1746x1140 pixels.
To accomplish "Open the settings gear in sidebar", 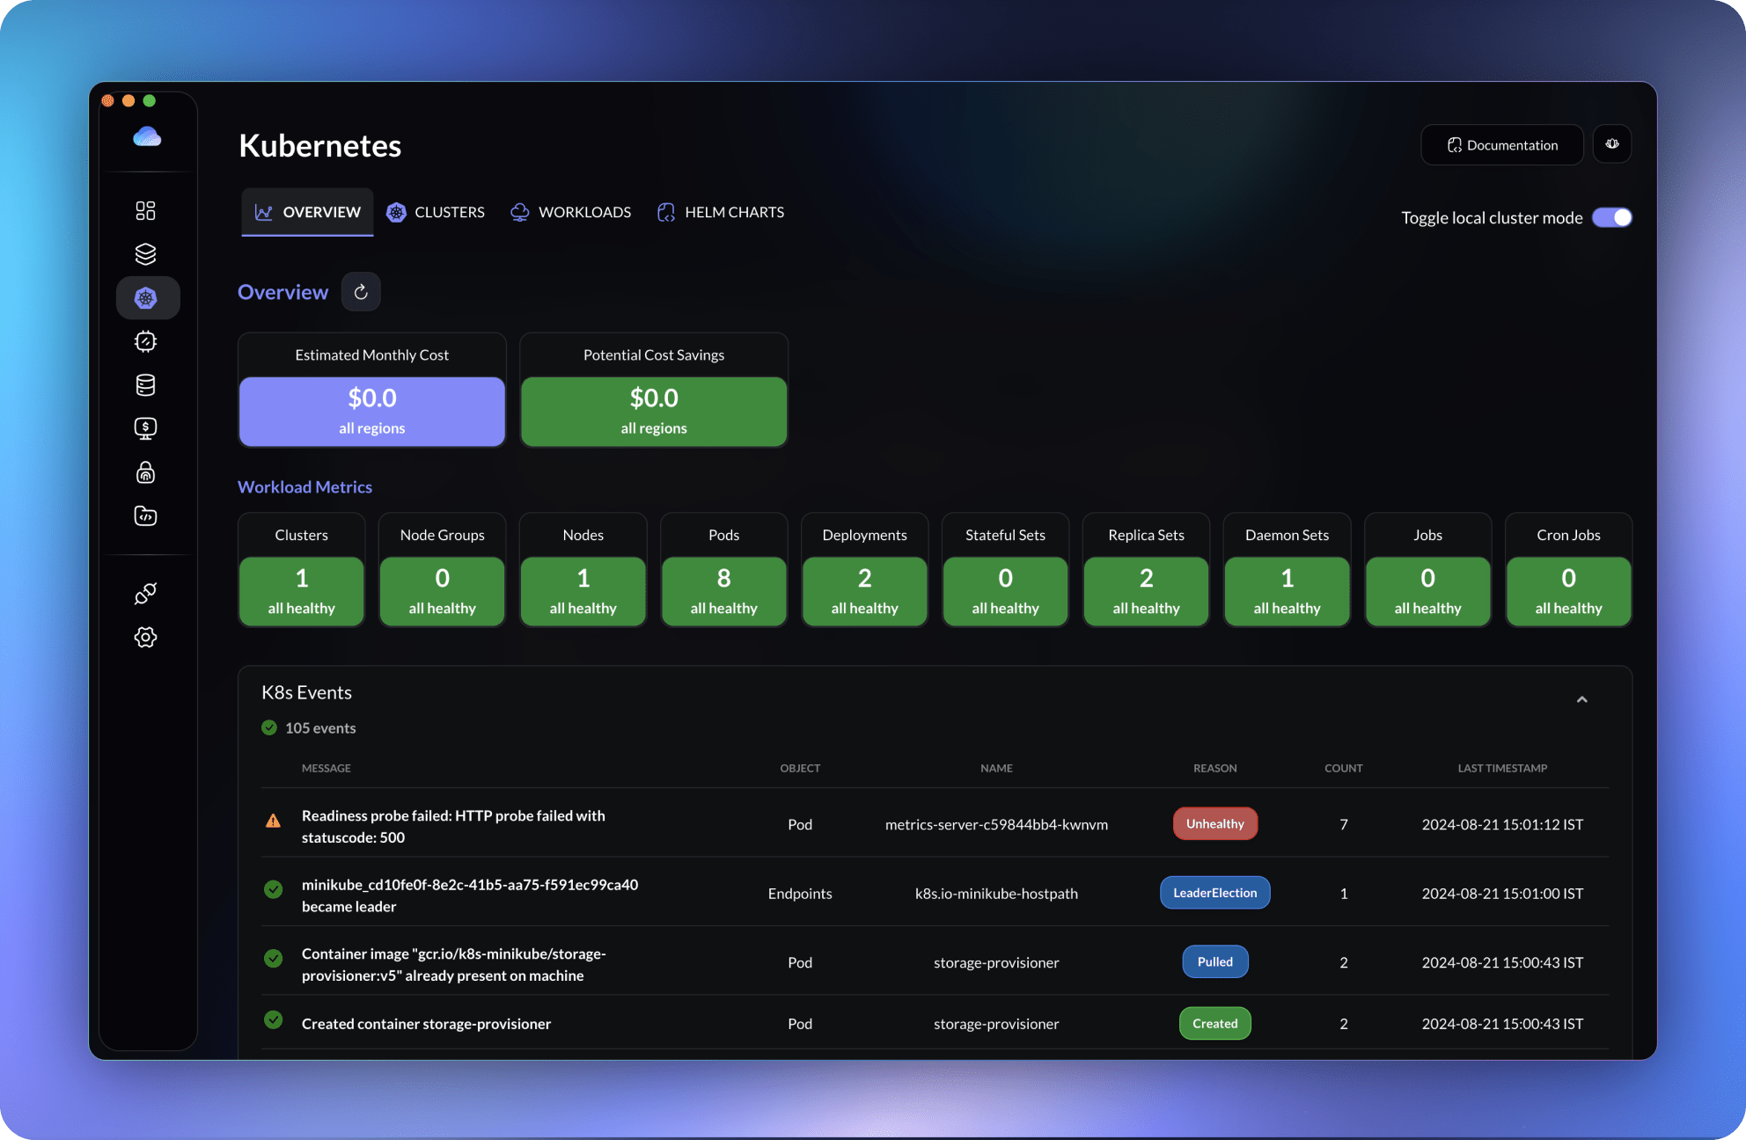I will (x=145, y=637).
